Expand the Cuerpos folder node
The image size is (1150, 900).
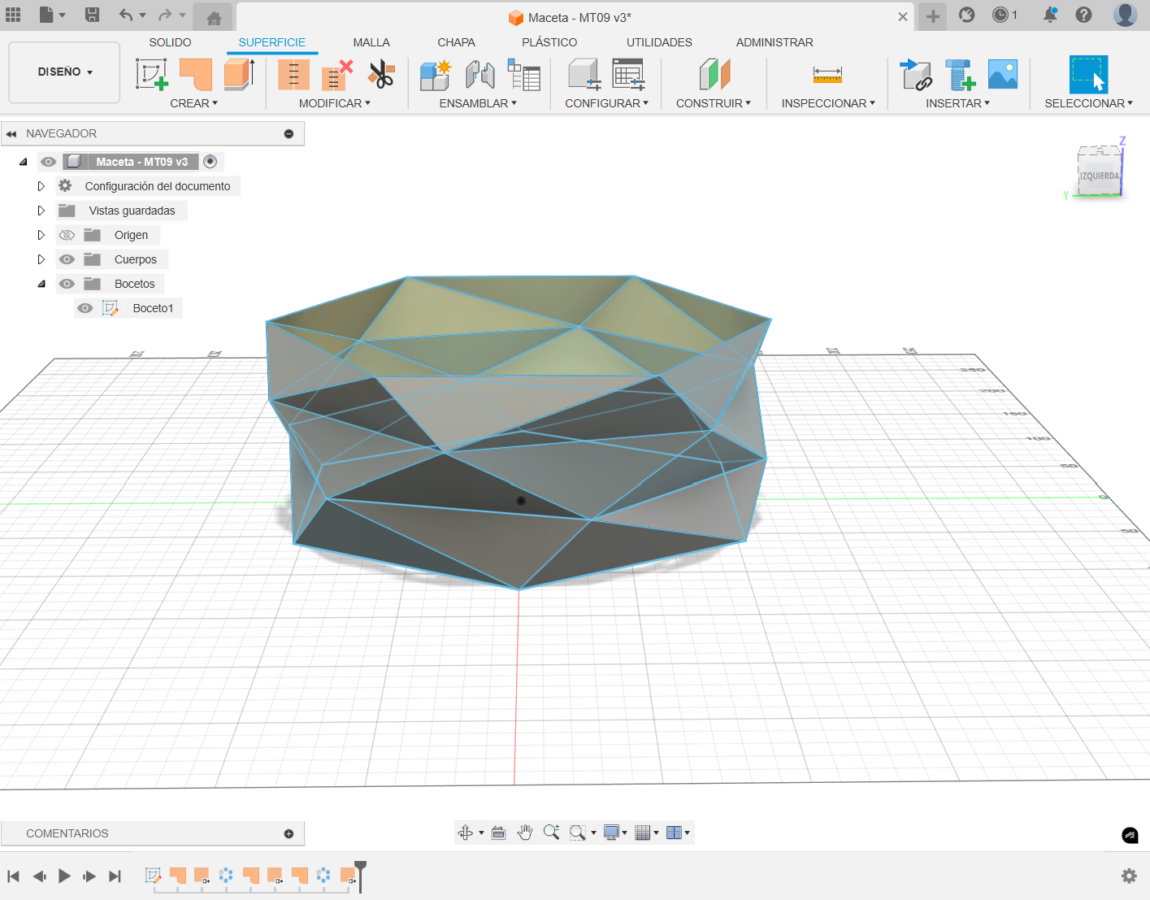(x=41, y=259)
